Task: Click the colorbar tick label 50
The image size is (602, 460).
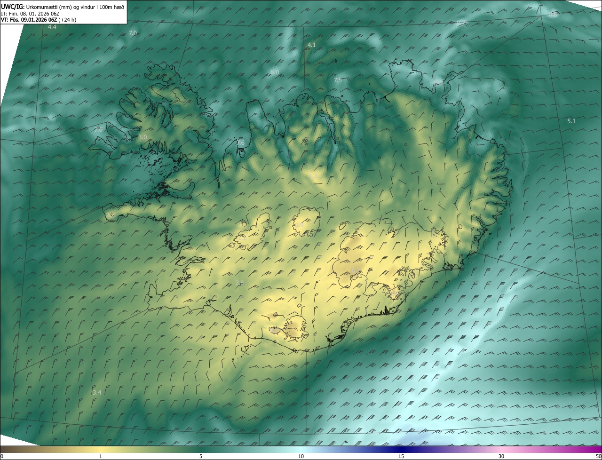Action: 598,457
